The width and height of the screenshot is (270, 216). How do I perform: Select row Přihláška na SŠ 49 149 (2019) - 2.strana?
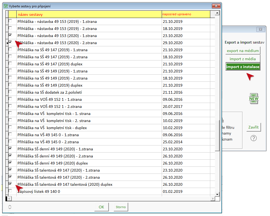[110, 78]
